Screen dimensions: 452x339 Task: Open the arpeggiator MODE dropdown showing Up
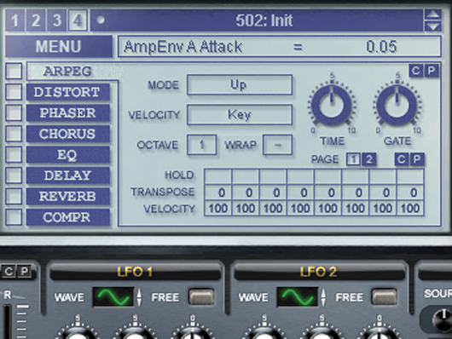tap(240, 84)
